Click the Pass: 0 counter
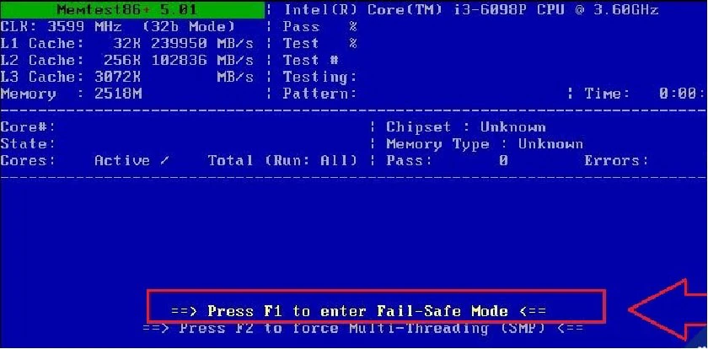708x349 pixels. coord(447,161)
